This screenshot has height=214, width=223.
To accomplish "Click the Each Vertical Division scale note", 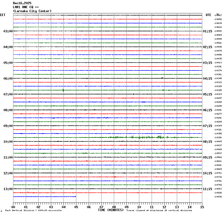I will tap(34, 210).
